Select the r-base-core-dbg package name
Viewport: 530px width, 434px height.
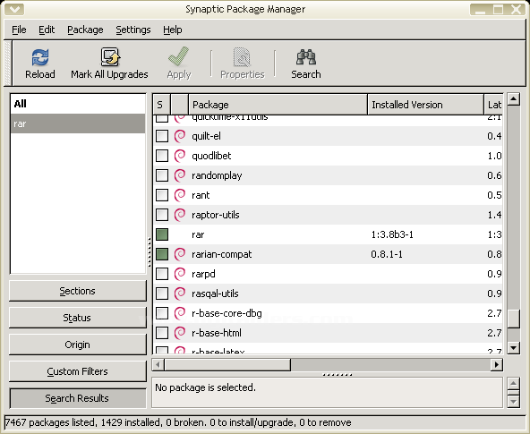point(227,313)
